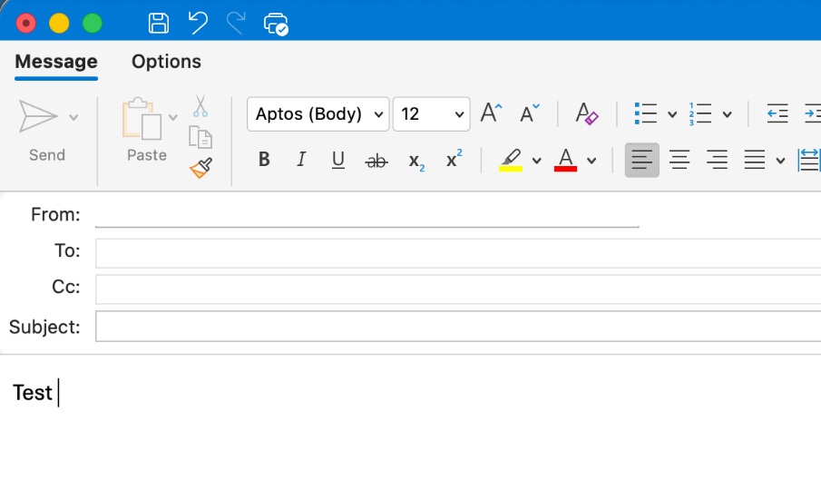Toggle superscript formatting
Viewport: 821px width, 490px height.
pos(454,158)
